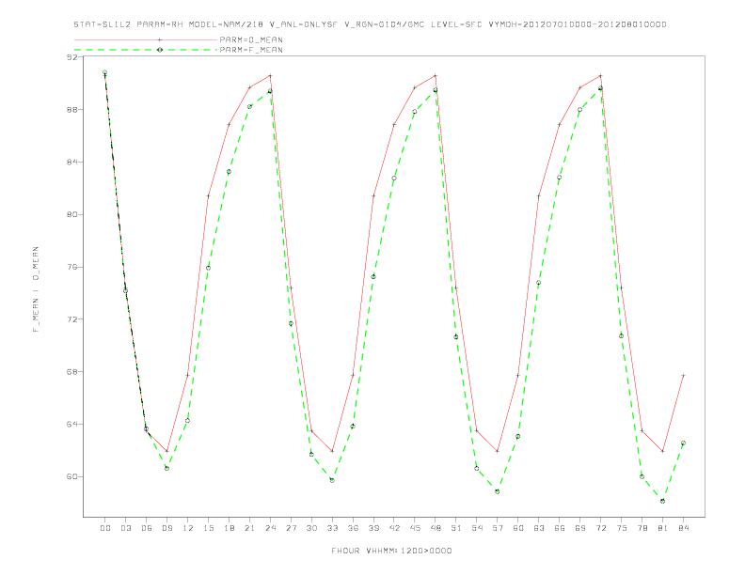Click the F_MEAN | O_MEAN vertical axis label
This screenshot has height=575, width=745.
point(36,289)
